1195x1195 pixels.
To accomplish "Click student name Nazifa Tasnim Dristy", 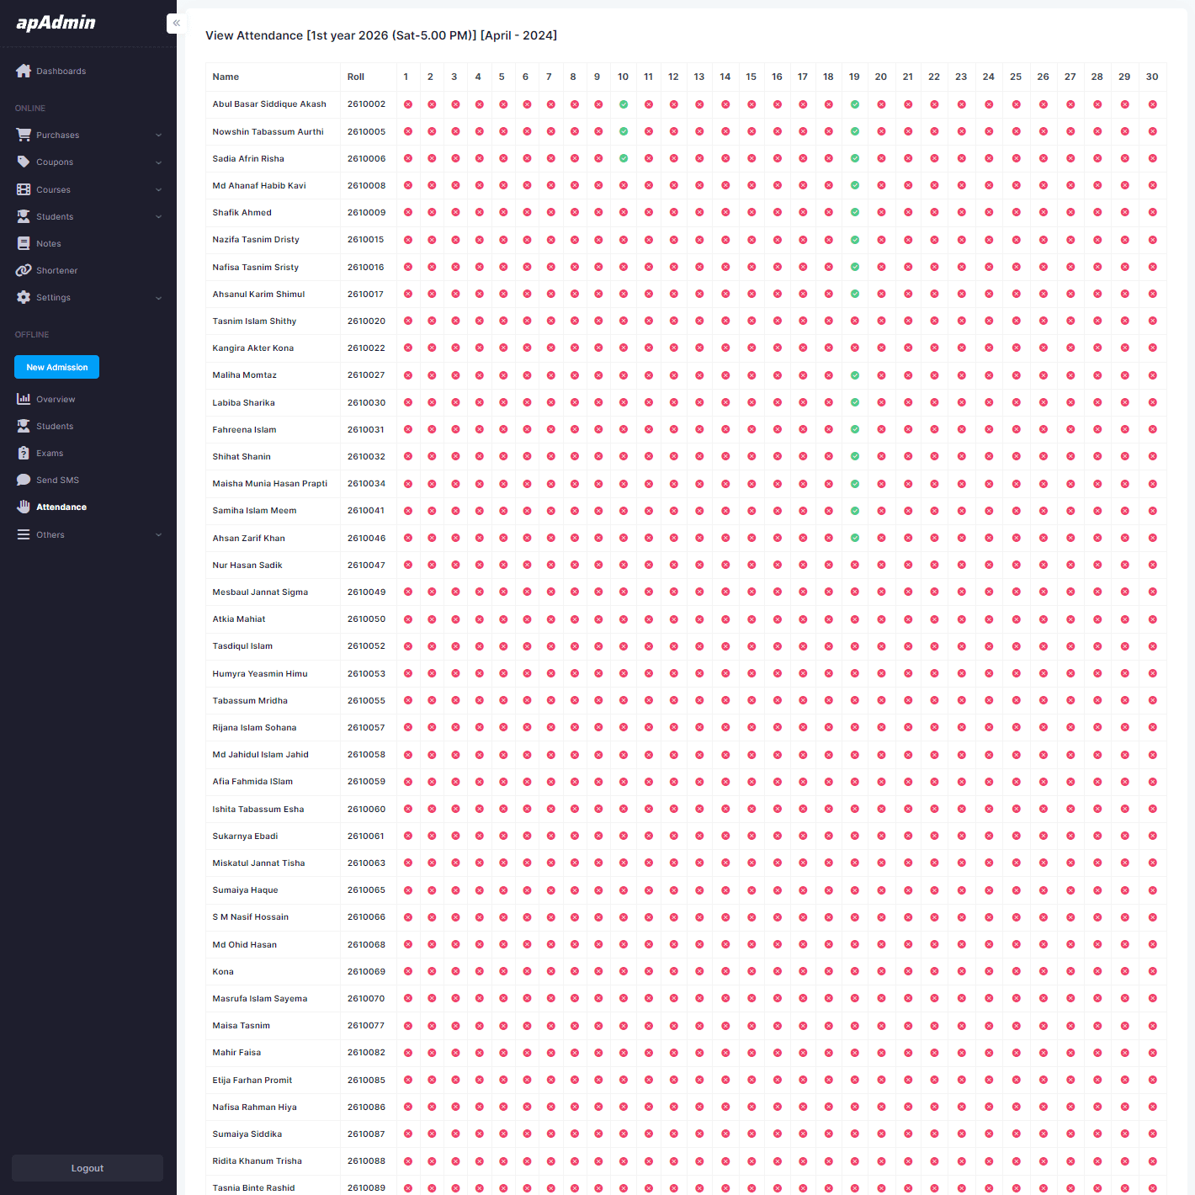I will [x=256, y=240].
